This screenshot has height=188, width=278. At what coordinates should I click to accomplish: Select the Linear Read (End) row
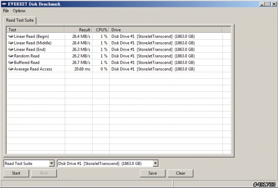click(x=119, y=50)
